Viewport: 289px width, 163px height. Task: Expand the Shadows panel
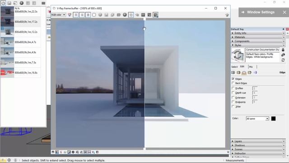click(x=258, y=145)
